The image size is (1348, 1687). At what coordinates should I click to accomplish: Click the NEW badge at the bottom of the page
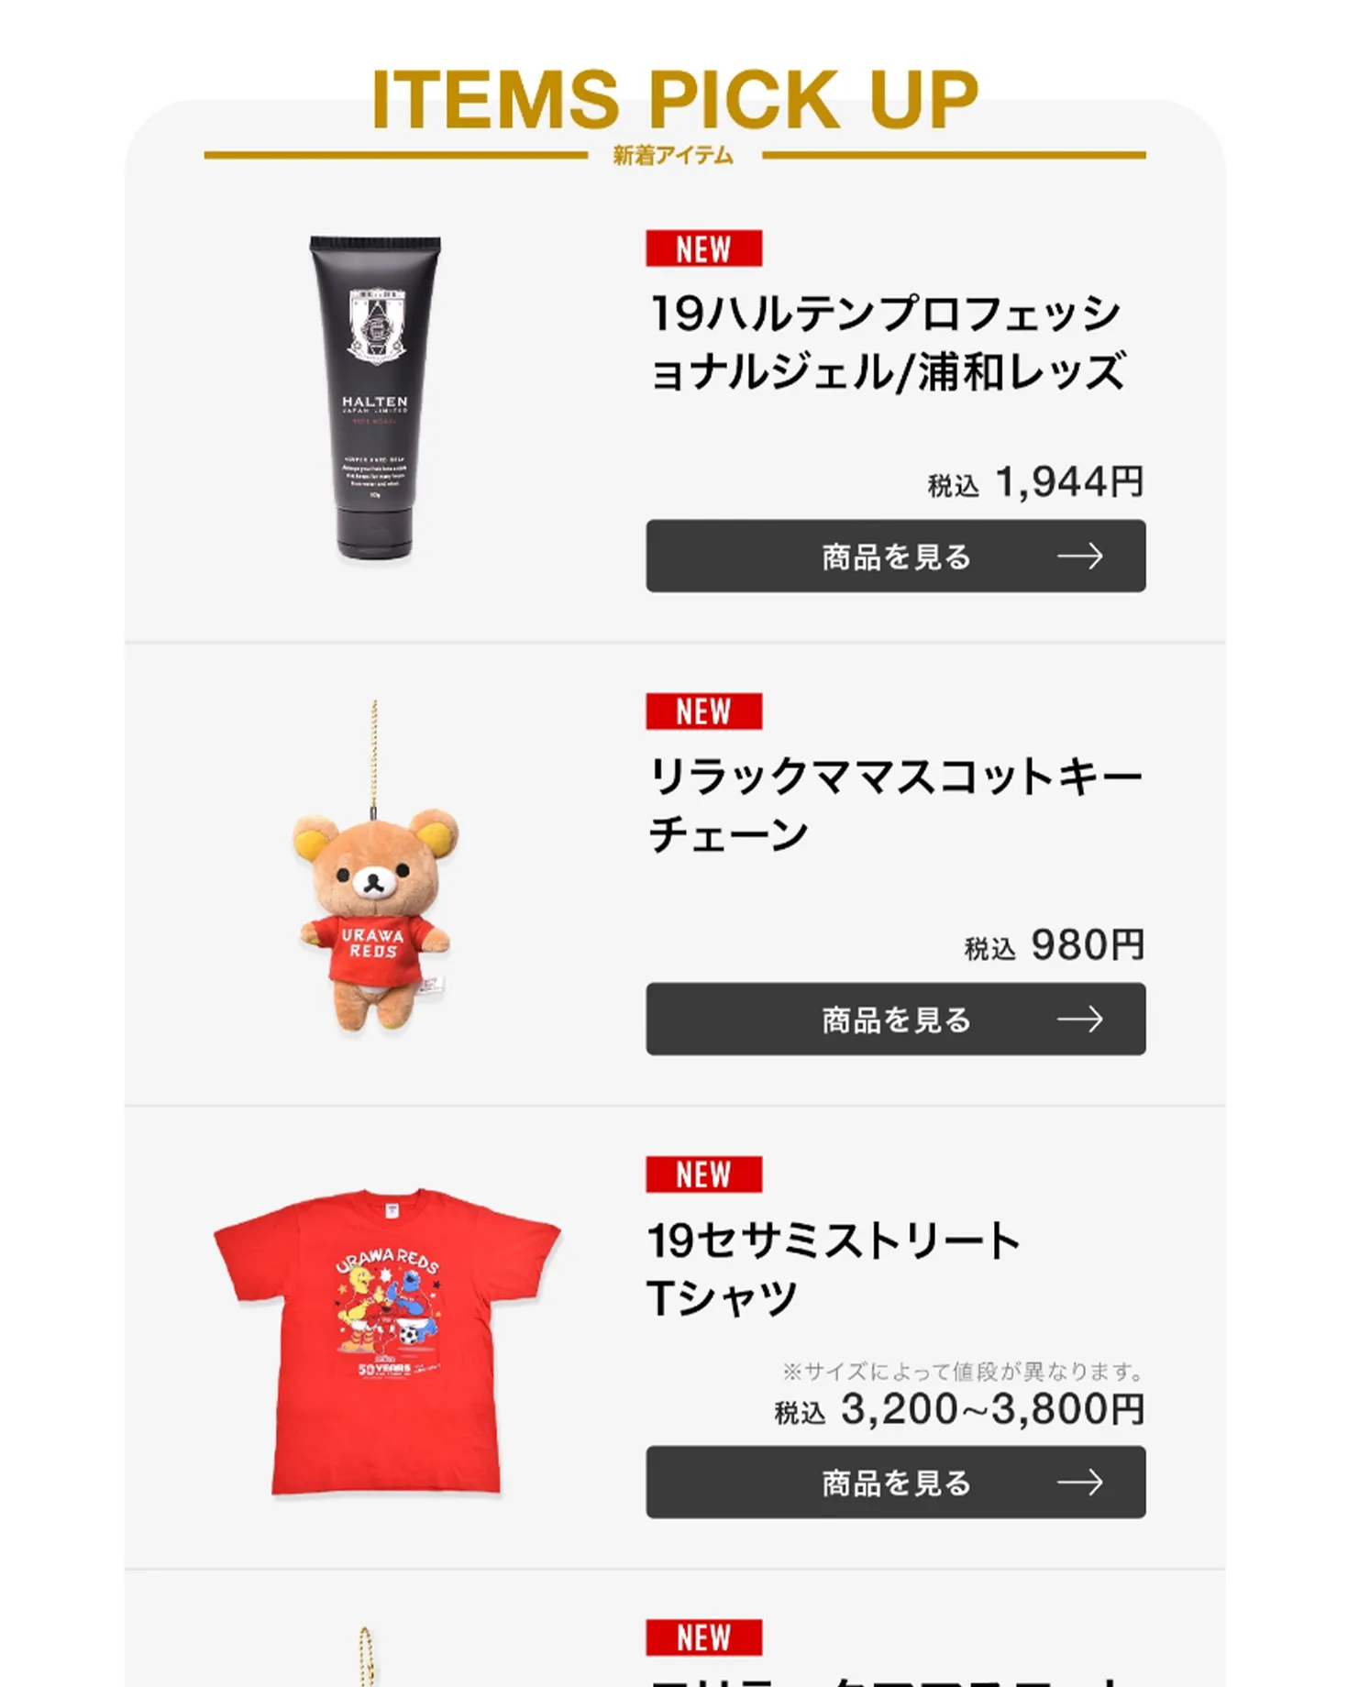coord(703,1637)
